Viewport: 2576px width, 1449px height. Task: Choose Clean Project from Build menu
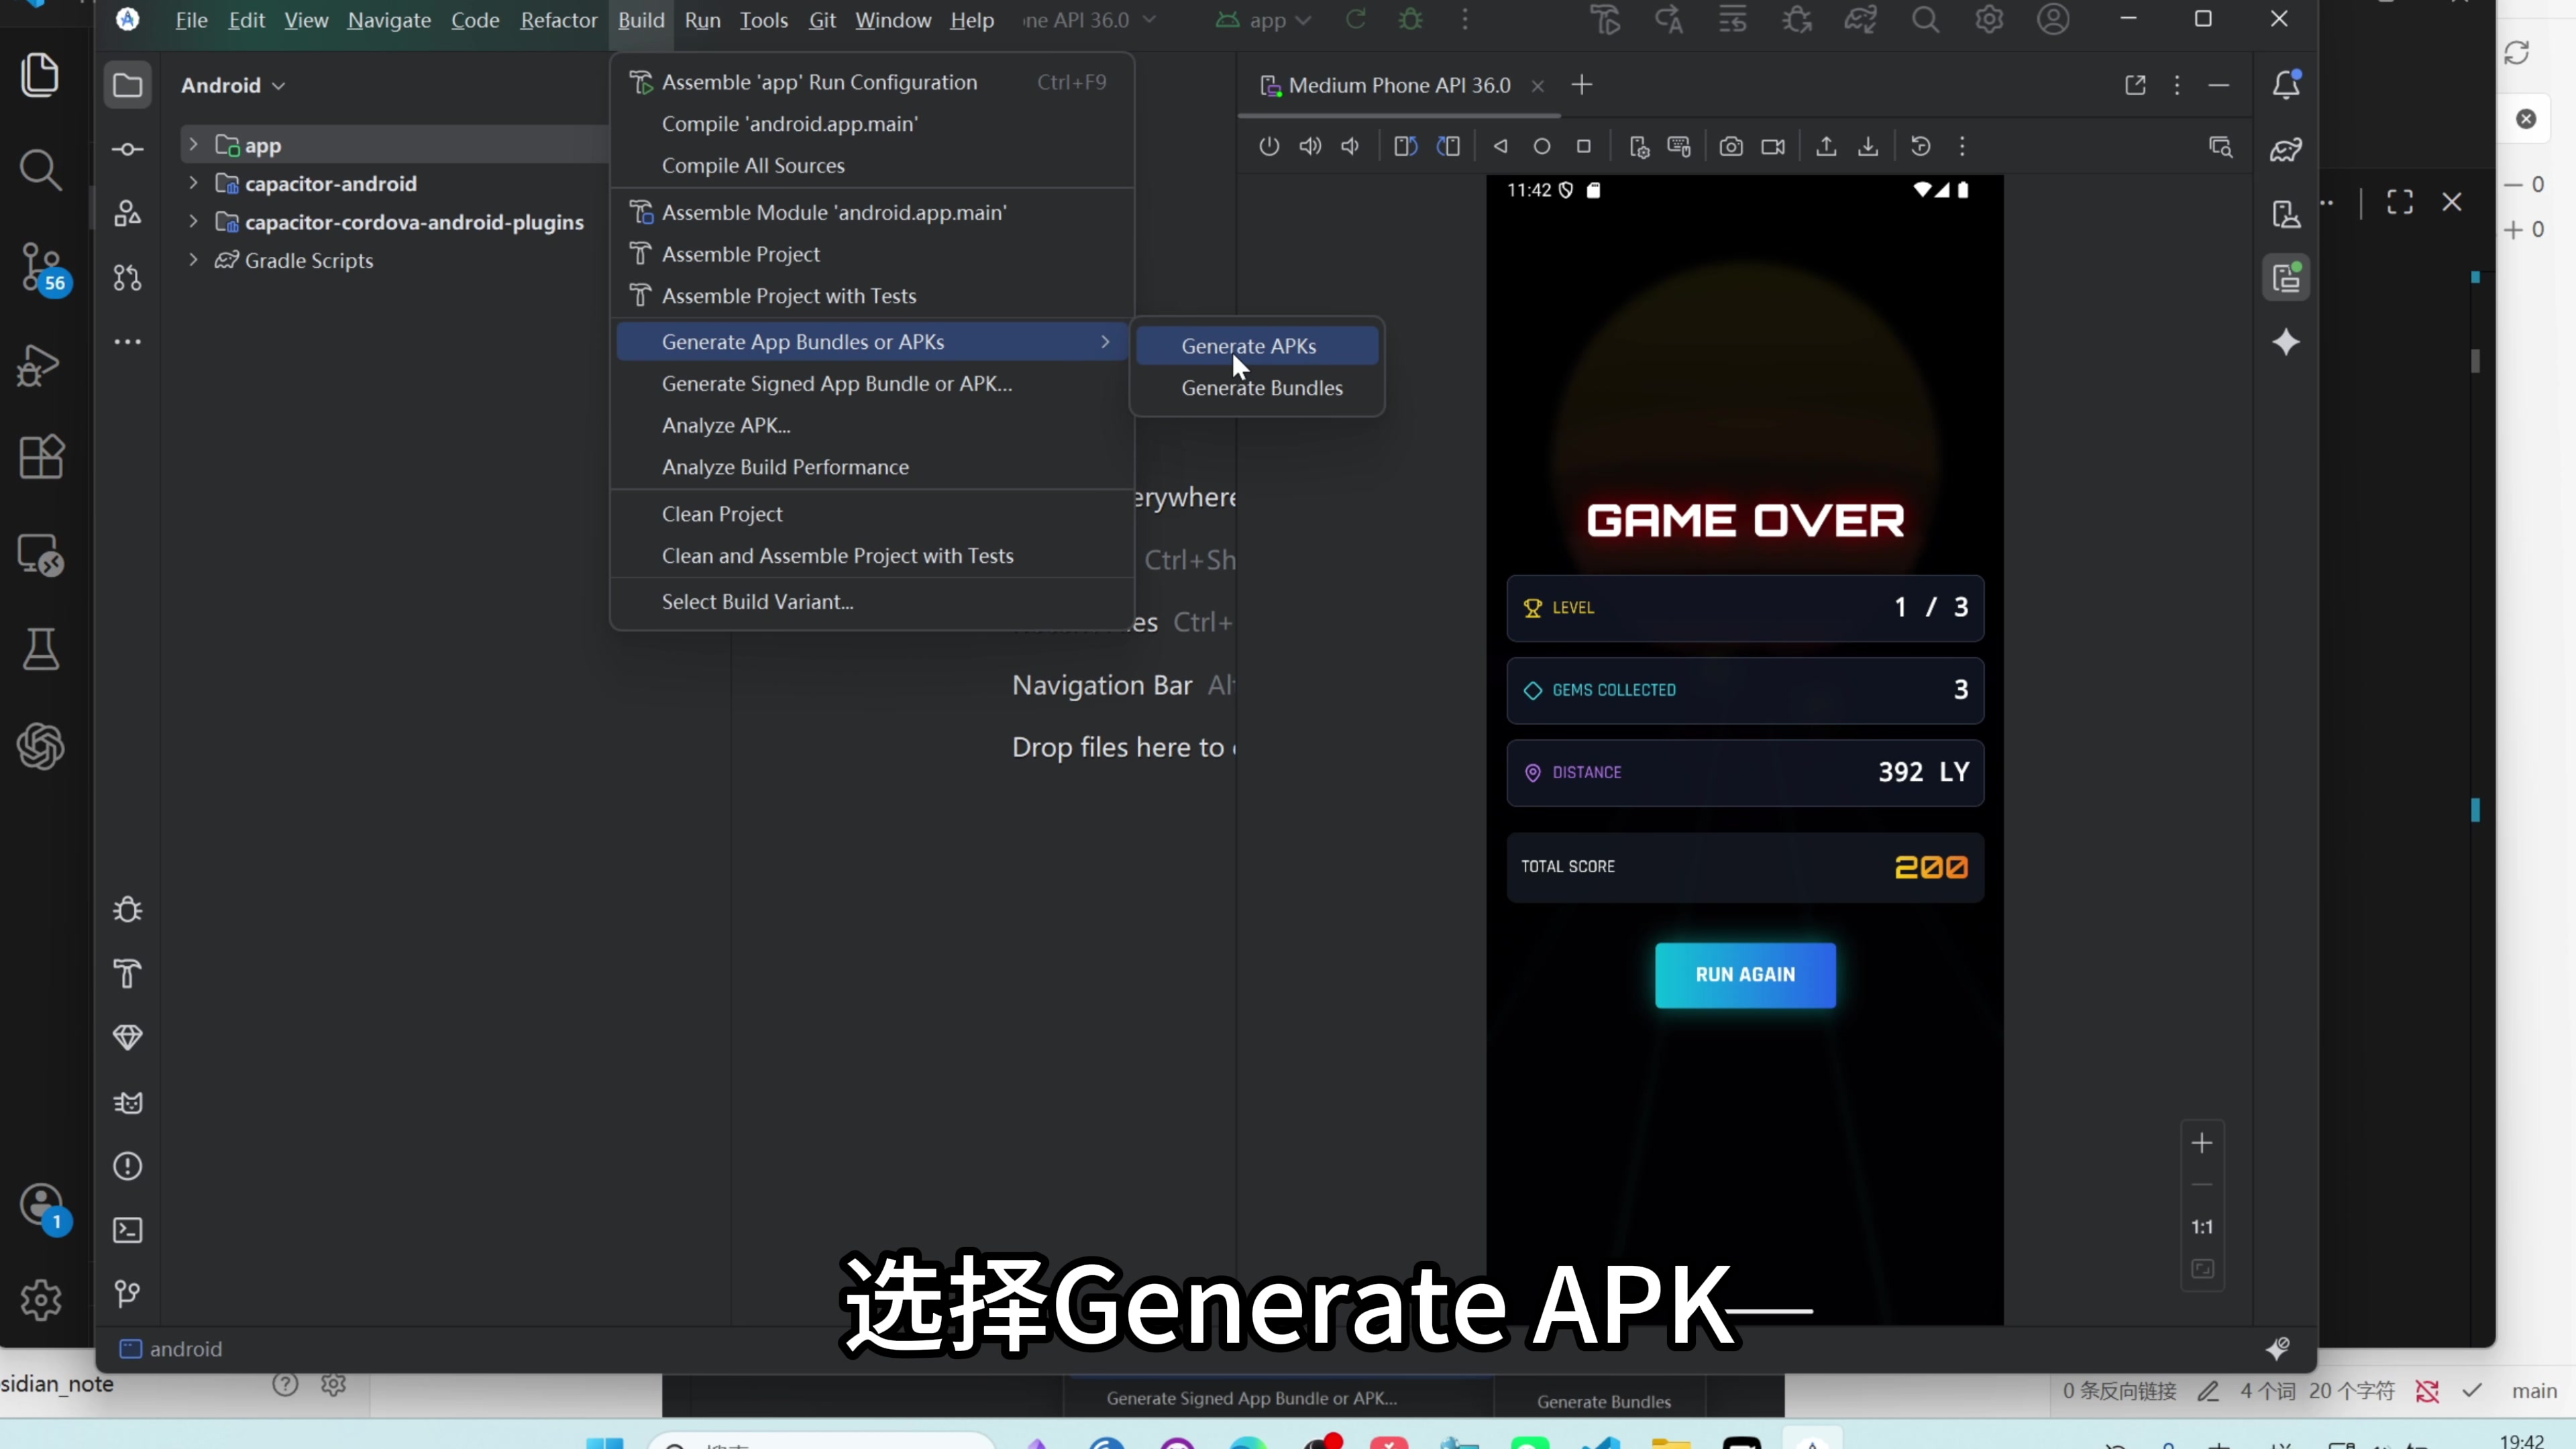(722, 514)
